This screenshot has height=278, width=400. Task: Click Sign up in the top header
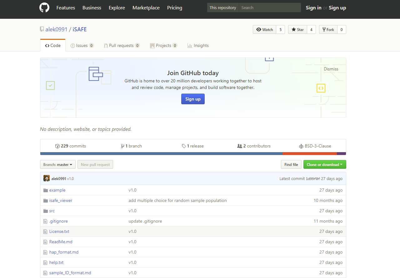point(337,8)
